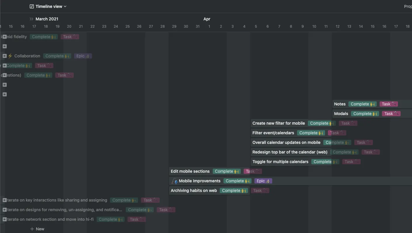Click the double-chevron icon beside March 2021
This screenshot has height=233, width=412.
click(31, 19)
